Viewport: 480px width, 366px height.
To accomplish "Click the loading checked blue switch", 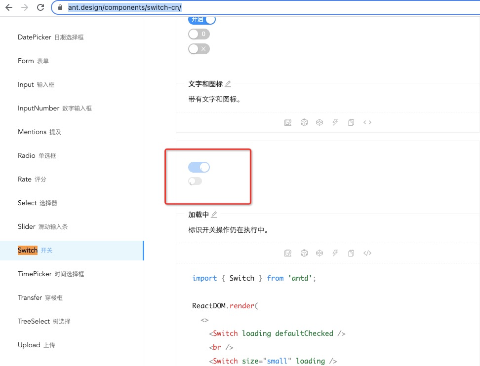I will [x=199, y=167].
